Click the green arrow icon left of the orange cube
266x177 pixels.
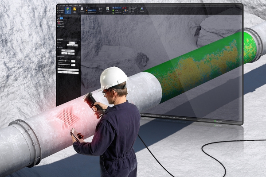[123, 11]
